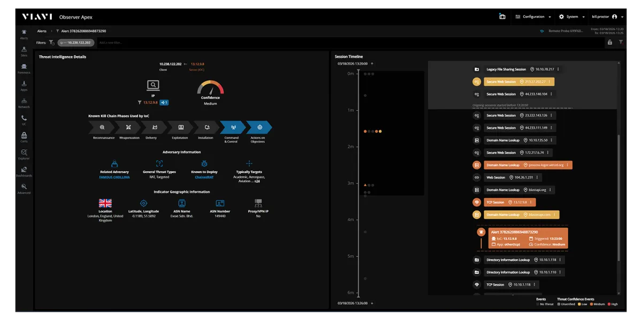The height and width of the screenshot is (317, 642).
Task: Click the Installation kill chain phase icon
Action: tap(207, 127)
